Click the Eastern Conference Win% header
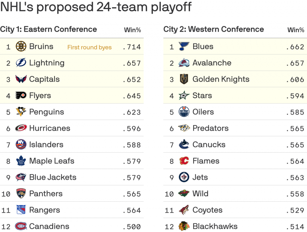The width and height of the screenshot is (307, 232). [x=132, y=30]
